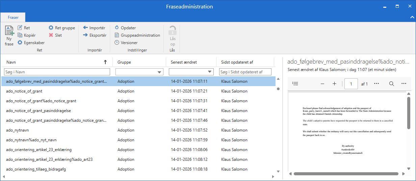This screenshot has width=416, height=181.
Task: Select the ado_orientering_tillaeg_bidragafg row
Action: coord(138,169)
